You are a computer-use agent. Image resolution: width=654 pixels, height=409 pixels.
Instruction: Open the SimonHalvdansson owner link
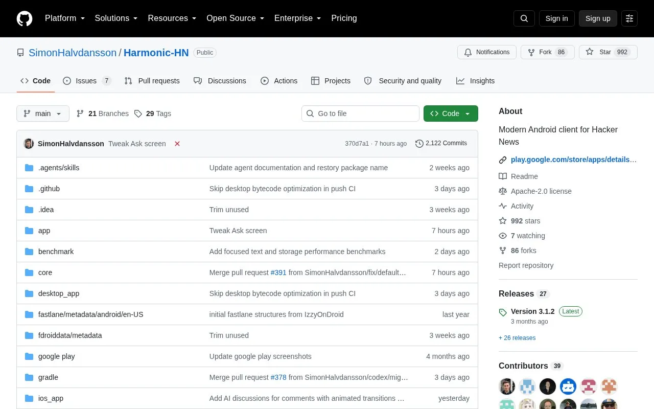click(73, 53)
